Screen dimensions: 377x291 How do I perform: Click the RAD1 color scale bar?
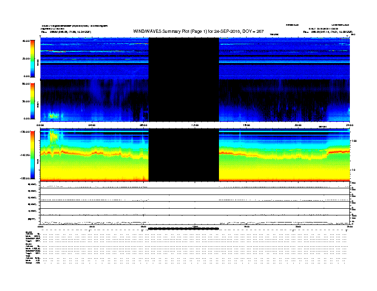point(32,101)
